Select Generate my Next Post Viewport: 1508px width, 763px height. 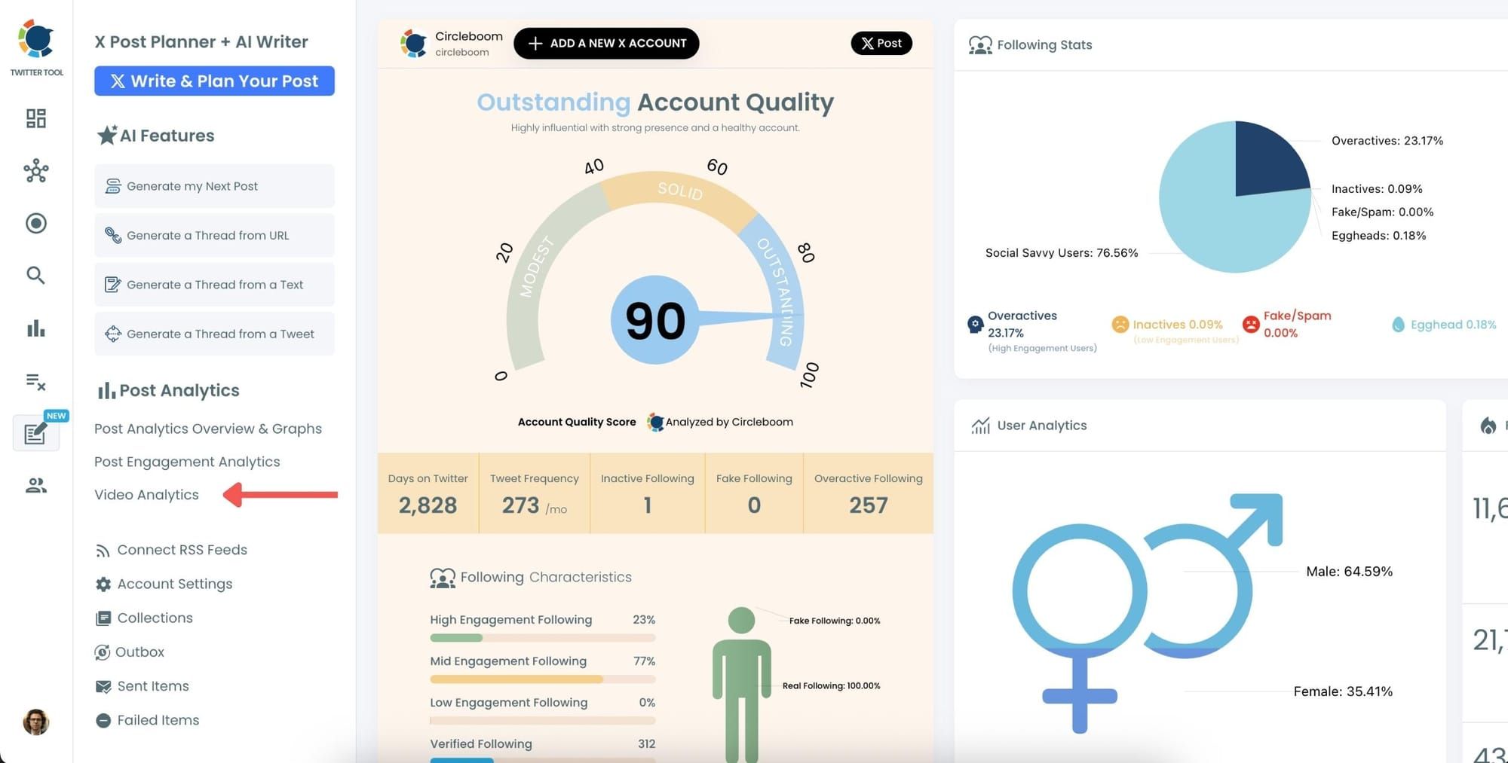(214, 186)
